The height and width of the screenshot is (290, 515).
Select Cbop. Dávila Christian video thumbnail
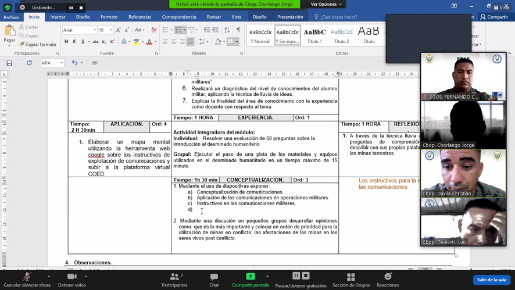(x=463, y=173)
